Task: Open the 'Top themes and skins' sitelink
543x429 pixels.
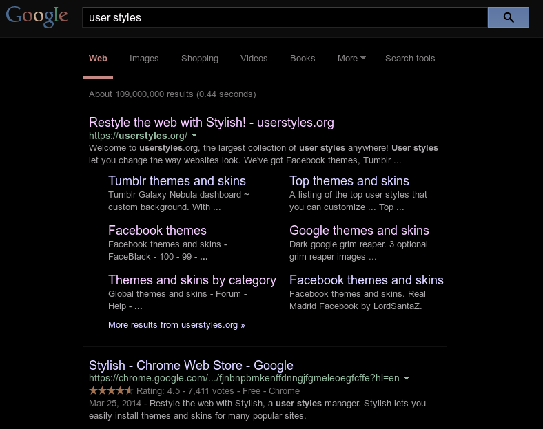Action: click(x=349, y=181)
